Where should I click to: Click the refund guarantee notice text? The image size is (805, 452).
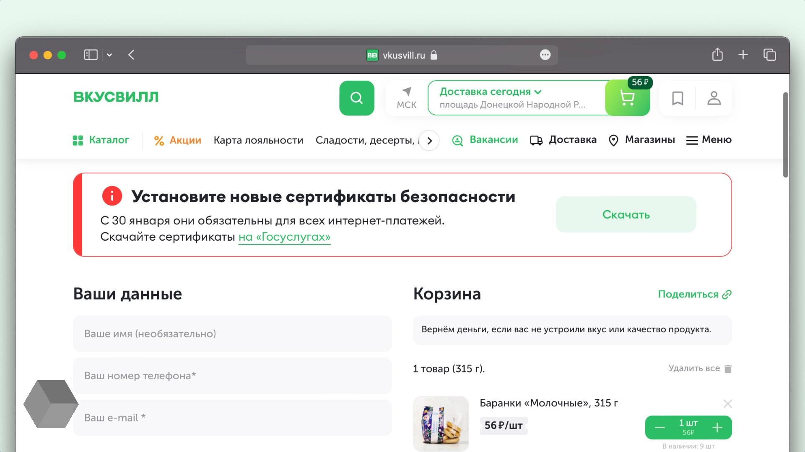(x=566, y=329)
